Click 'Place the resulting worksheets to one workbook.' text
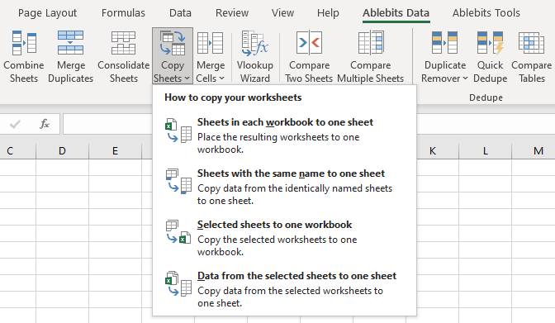This screenshot has width=555, height=323. point(278,143)
